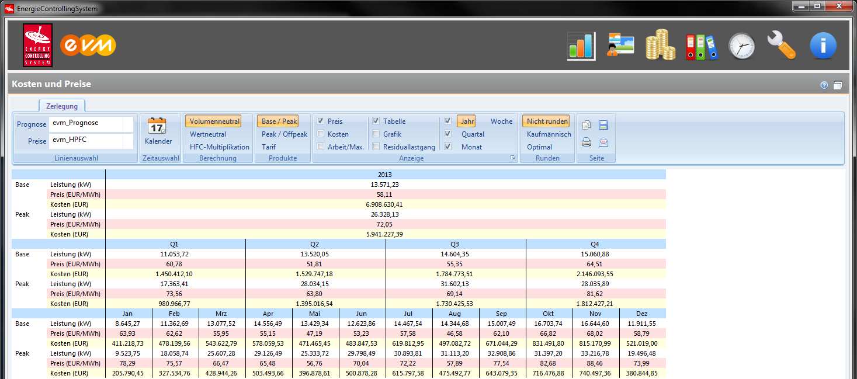This screenshot has width=857, height=379.
Task: Save the page with the floppy disk icon
Action: 603,124
